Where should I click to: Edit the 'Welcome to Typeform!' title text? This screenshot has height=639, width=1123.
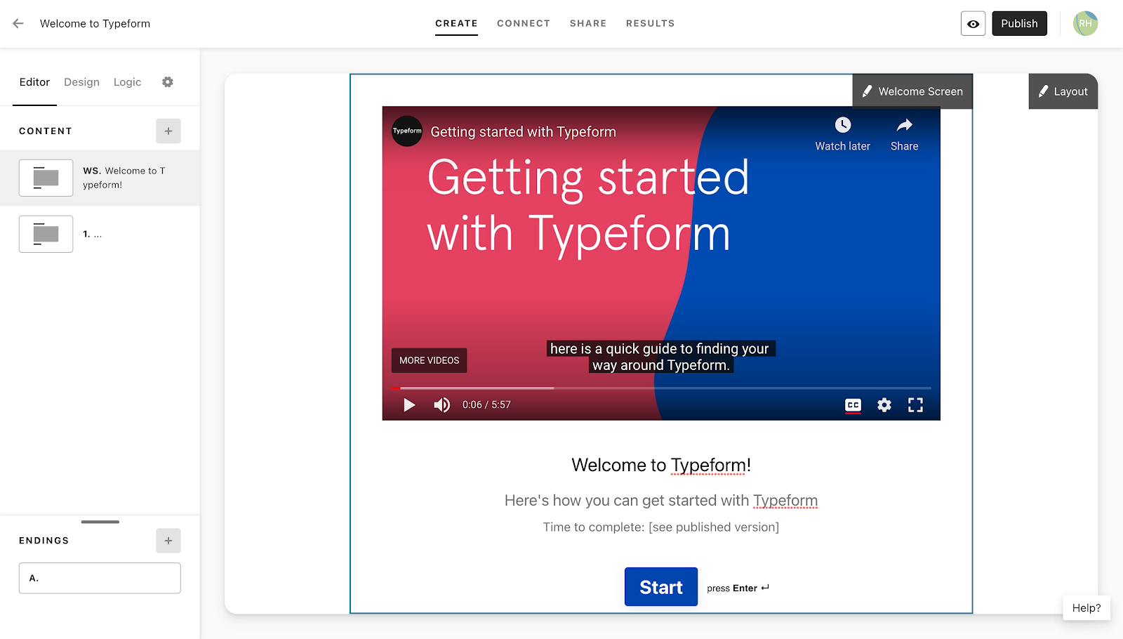661,465
